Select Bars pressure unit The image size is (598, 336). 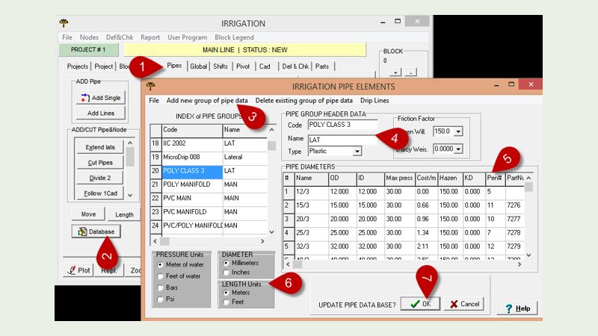click(x=160, y=288)
